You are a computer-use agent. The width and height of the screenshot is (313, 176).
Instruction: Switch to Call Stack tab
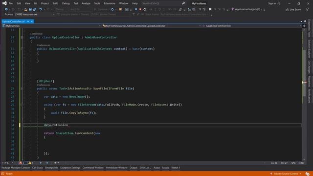(38, 168)
